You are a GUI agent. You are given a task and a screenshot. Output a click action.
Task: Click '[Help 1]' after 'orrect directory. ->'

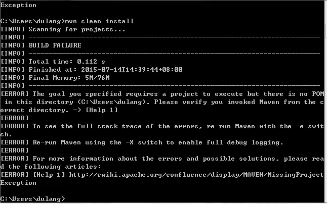102,110
